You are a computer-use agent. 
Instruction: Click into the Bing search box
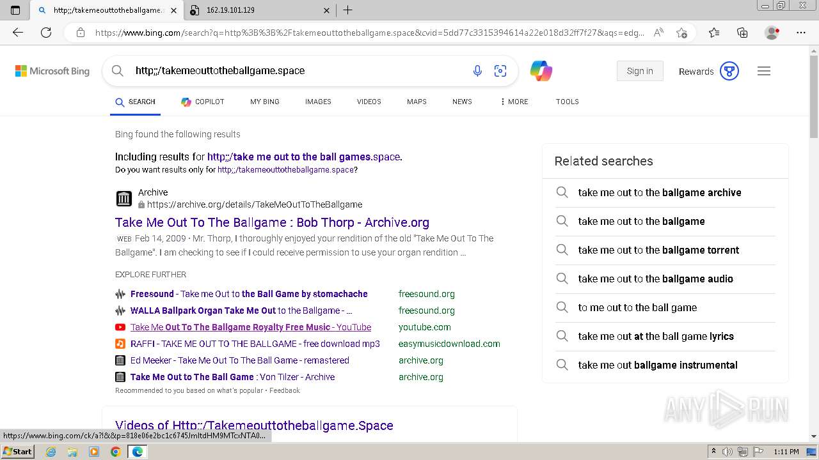pyautogui.click(x=298, y=71)
